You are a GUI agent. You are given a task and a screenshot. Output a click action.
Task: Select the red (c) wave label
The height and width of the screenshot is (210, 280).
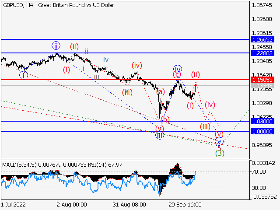pyautogui.click(x=177, y=74)
